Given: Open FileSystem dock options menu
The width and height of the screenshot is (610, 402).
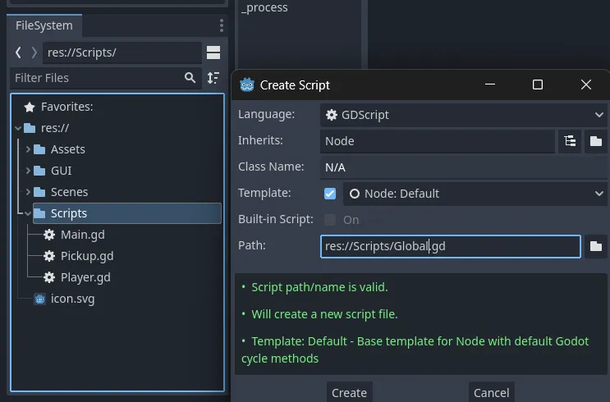Looking at the screenshot, I should [222, 25].
